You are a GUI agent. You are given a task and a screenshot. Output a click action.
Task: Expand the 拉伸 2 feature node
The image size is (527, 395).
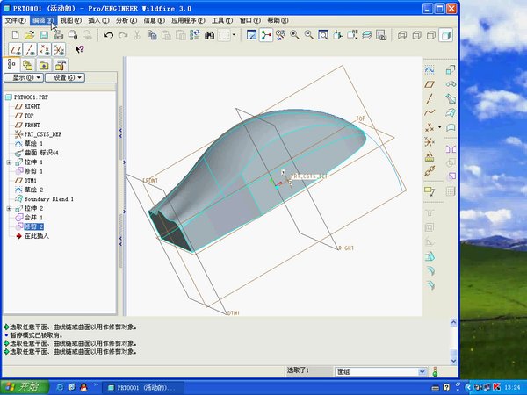(9, 209)
